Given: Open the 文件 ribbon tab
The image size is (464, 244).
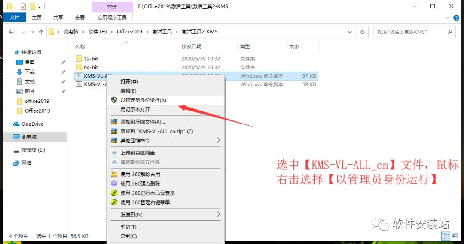Looking at the screenshot, I should (15, 18).
